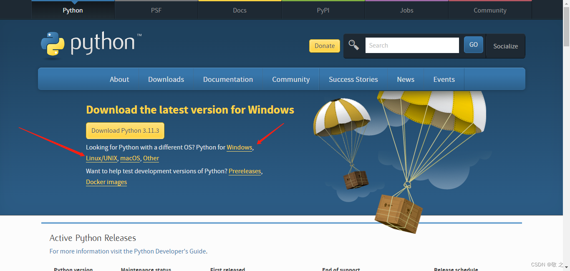Open the Documentation navigation menu
This screenshot has width=570, height=271.
click(x=228, y=79)
